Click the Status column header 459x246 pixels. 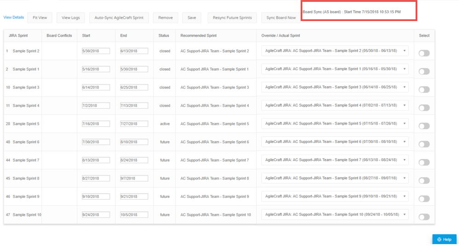point(164,36)
